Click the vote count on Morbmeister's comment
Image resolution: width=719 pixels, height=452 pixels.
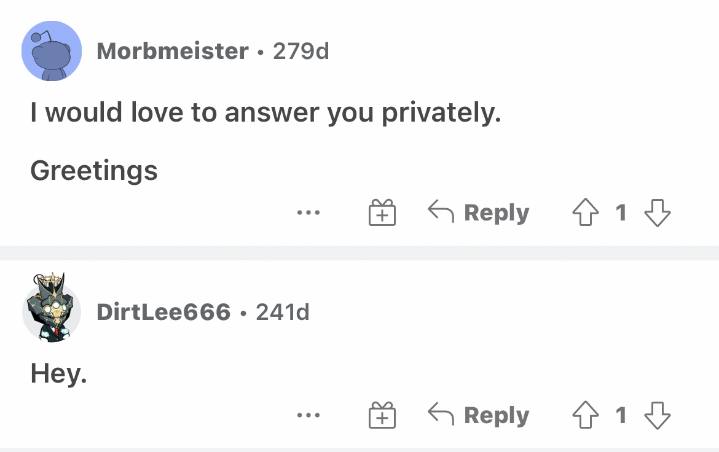[x=621, y=212]
